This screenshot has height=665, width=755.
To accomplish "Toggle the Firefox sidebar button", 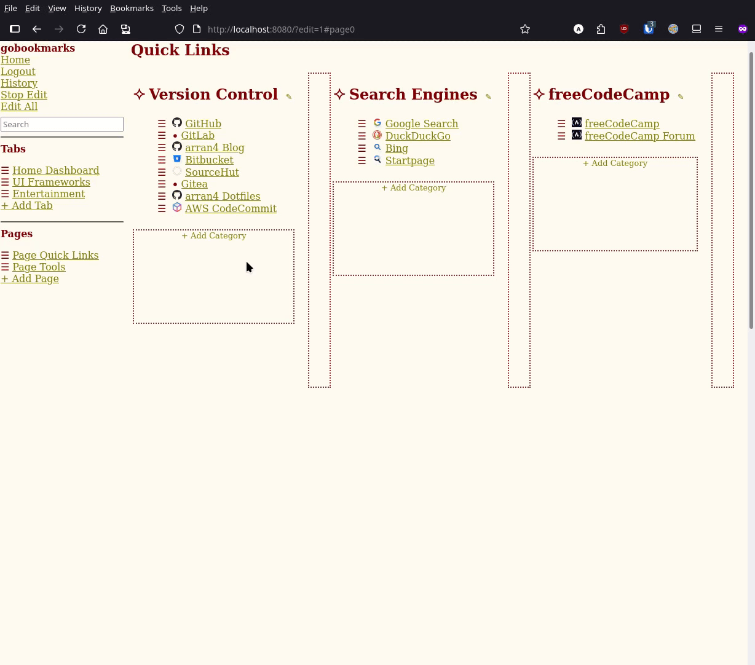I will pyautogui.click(x=15, y=29).
